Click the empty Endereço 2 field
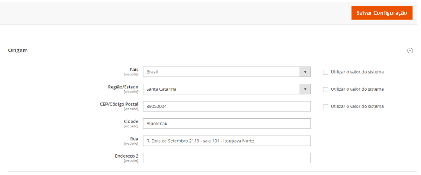The image size is (421, 175). click(x=227, y=158)
